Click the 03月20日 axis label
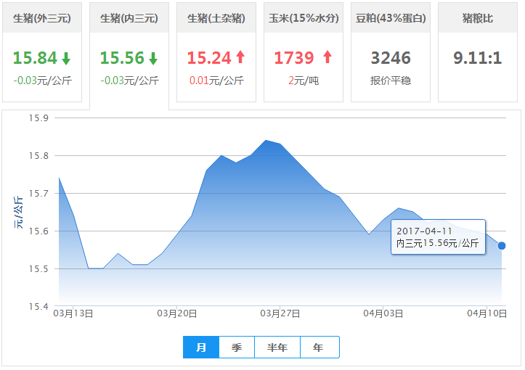 pyautogui.click(x=176, y=313)
